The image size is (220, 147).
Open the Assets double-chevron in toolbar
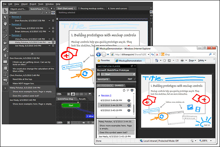(x=5, y=88)
